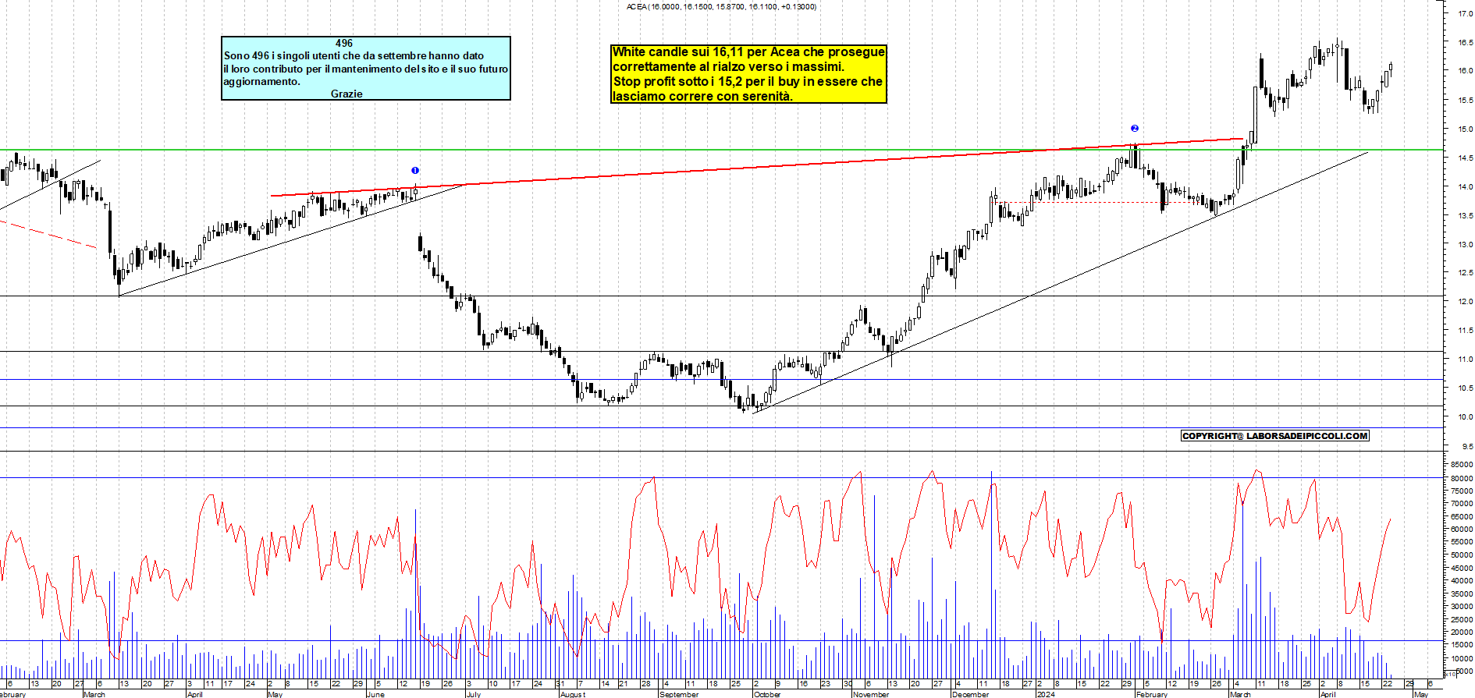Click the 15.0 price axis label
1475x698 pixels.
[1465, 129]
